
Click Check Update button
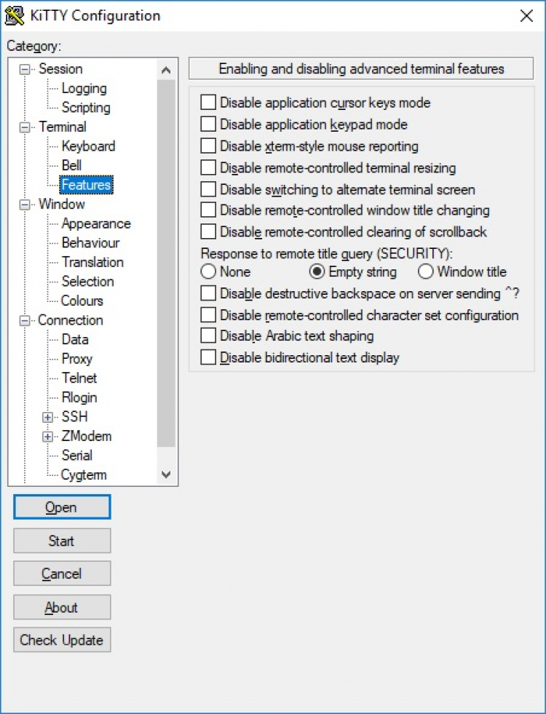(62, 640)
